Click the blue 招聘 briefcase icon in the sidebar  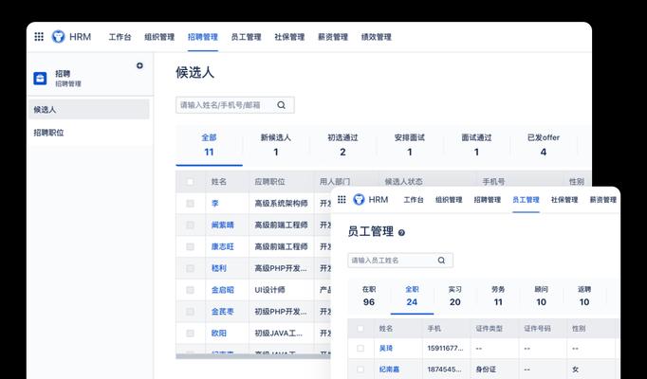[x=40, y=79]
